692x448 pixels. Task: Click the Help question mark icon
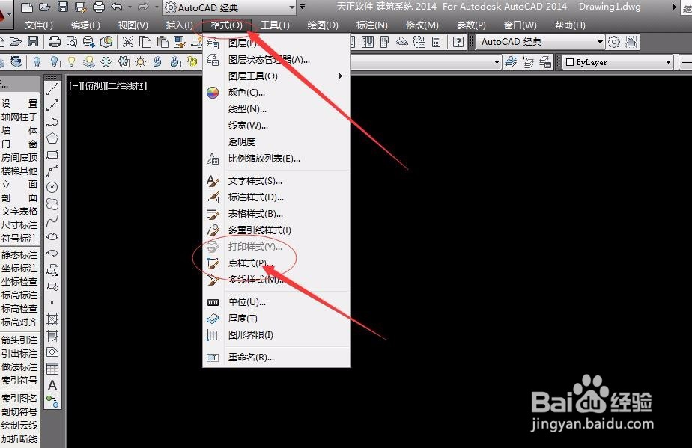point(458,42)
